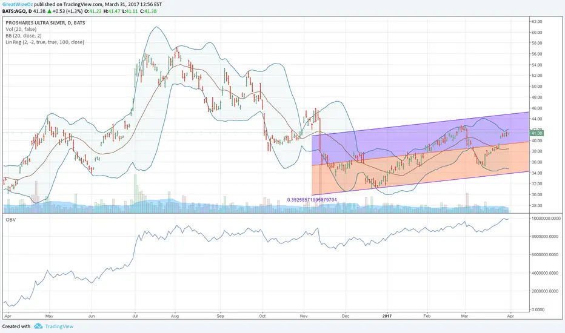Click the 50.00 price axis label
Viewport: 565px width, 333px height.
[537, 87]
